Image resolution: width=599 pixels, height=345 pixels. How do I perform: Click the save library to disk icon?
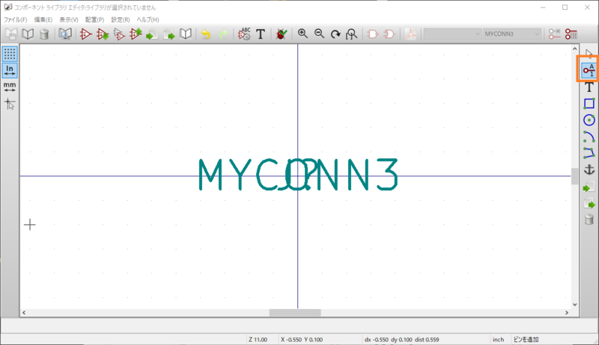point(11,34)
